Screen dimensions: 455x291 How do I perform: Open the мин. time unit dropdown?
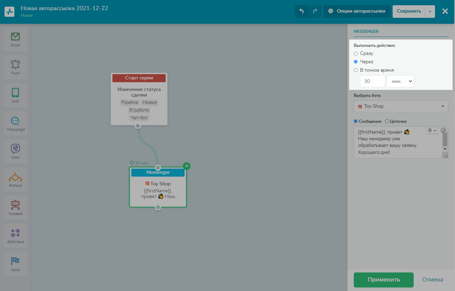click(400, 81)
